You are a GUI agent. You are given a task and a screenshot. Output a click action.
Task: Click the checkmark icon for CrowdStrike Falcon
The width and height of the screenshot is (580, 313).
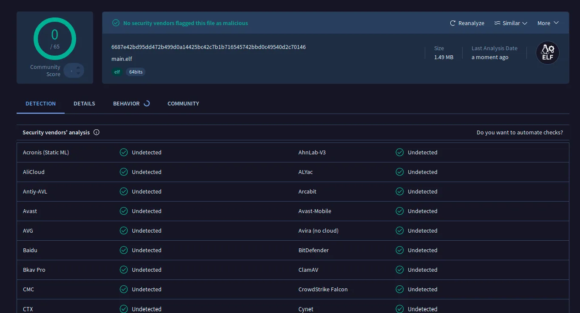400,289
